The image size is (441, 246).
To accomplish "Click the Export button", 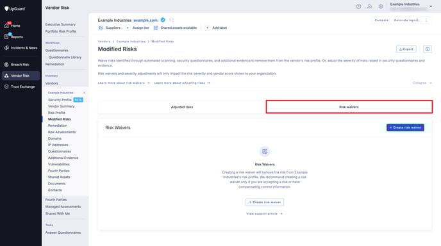I will coord(406,49).
